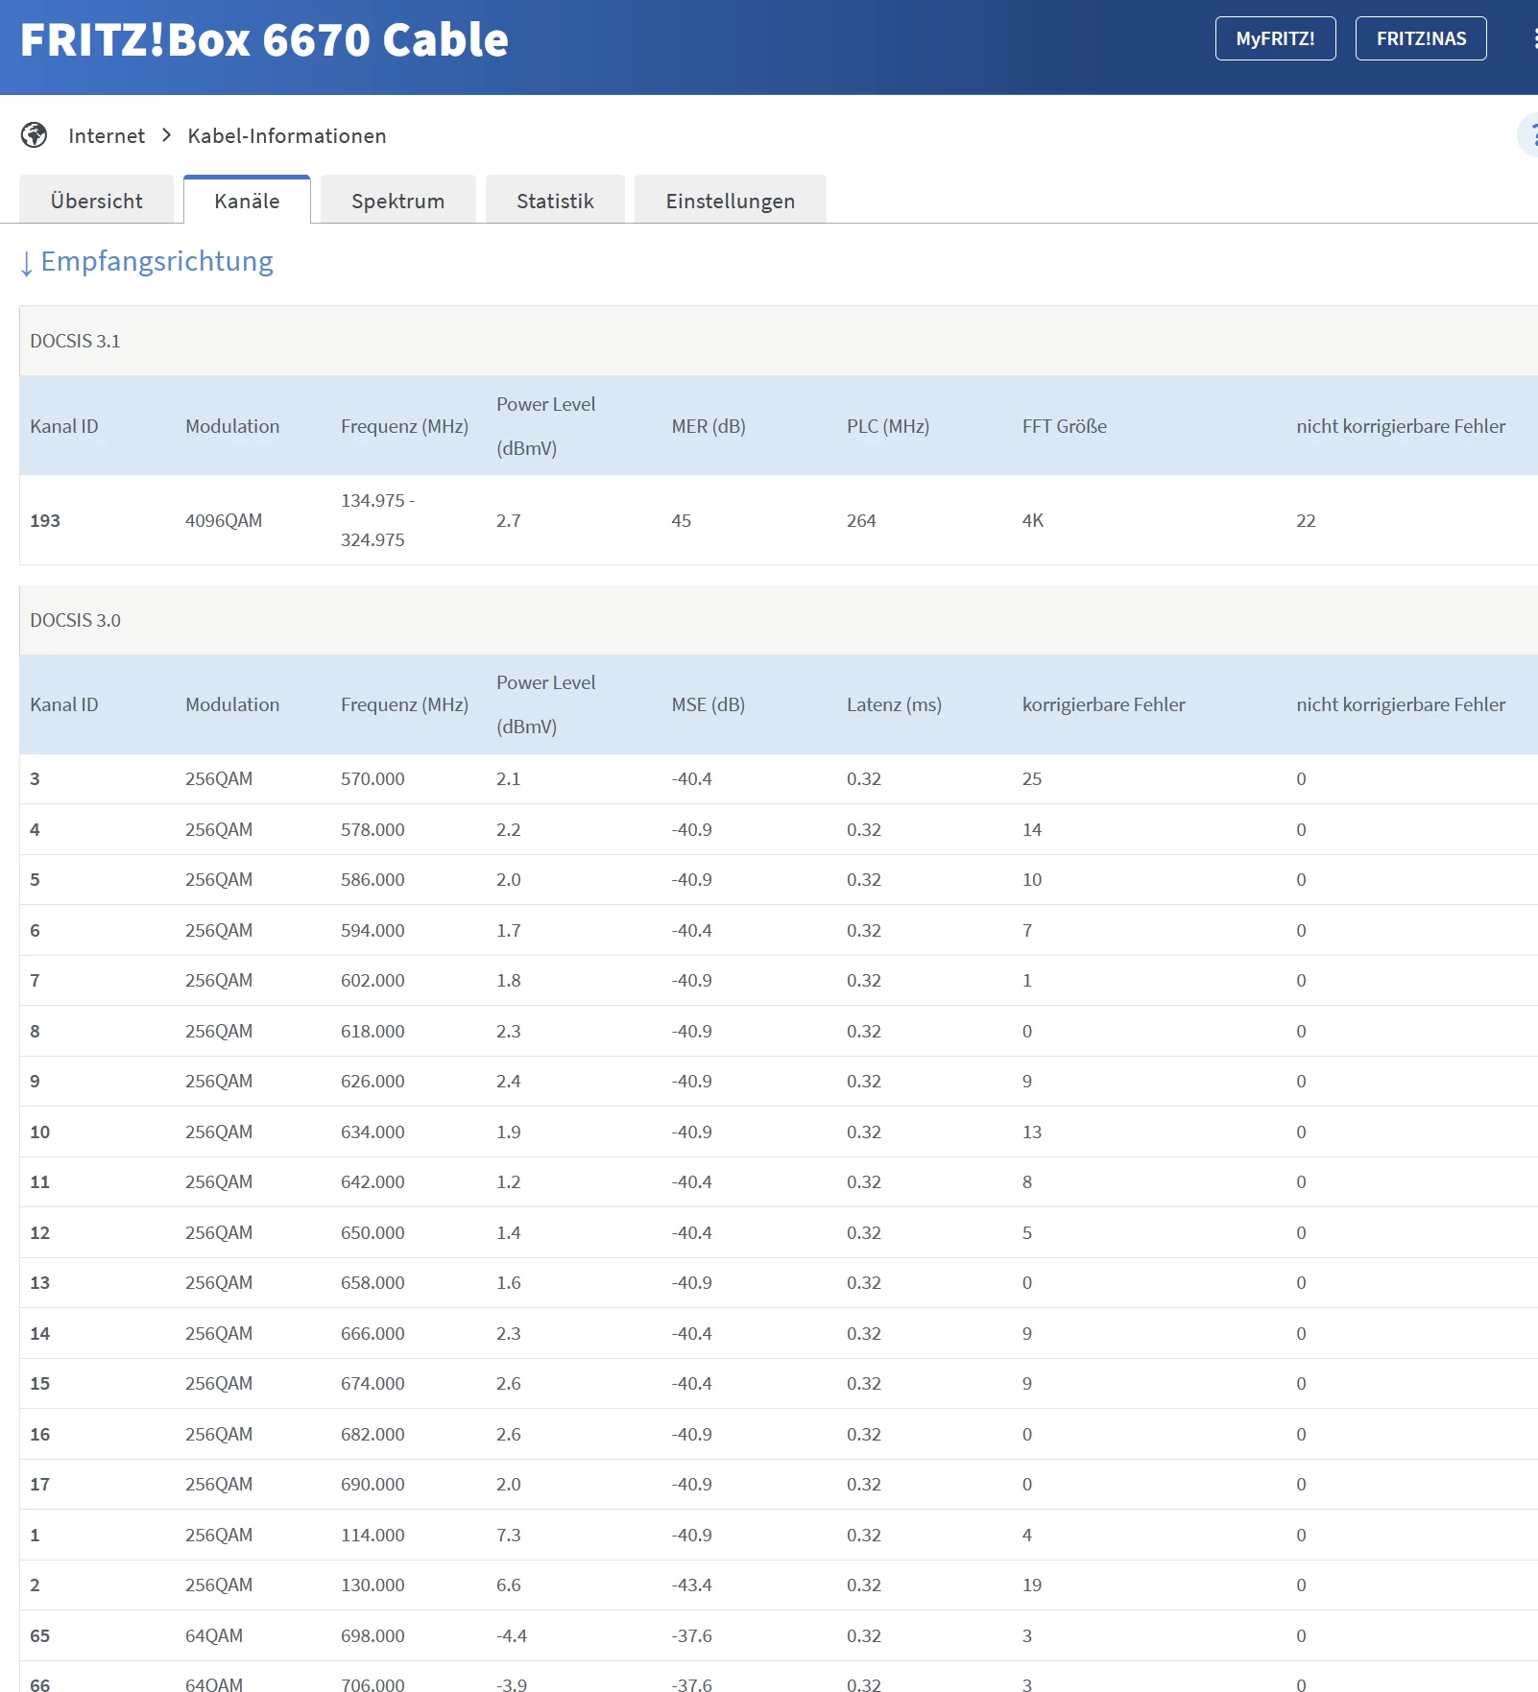Image resolution: width=1538 pixels, height=1692 pixels.
Task: Open the three-dot menu in the header
Action: pyautogui.click(x=1532, y=38)
